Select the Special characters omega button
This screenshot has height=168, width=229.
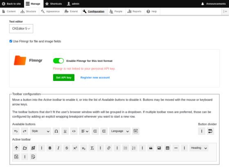[56, 131]
